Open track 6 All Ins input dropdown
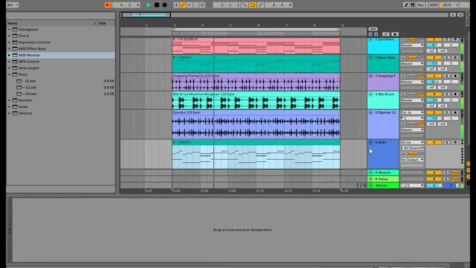The width and height of the screenshot is (476, 268). pos(412,142)
